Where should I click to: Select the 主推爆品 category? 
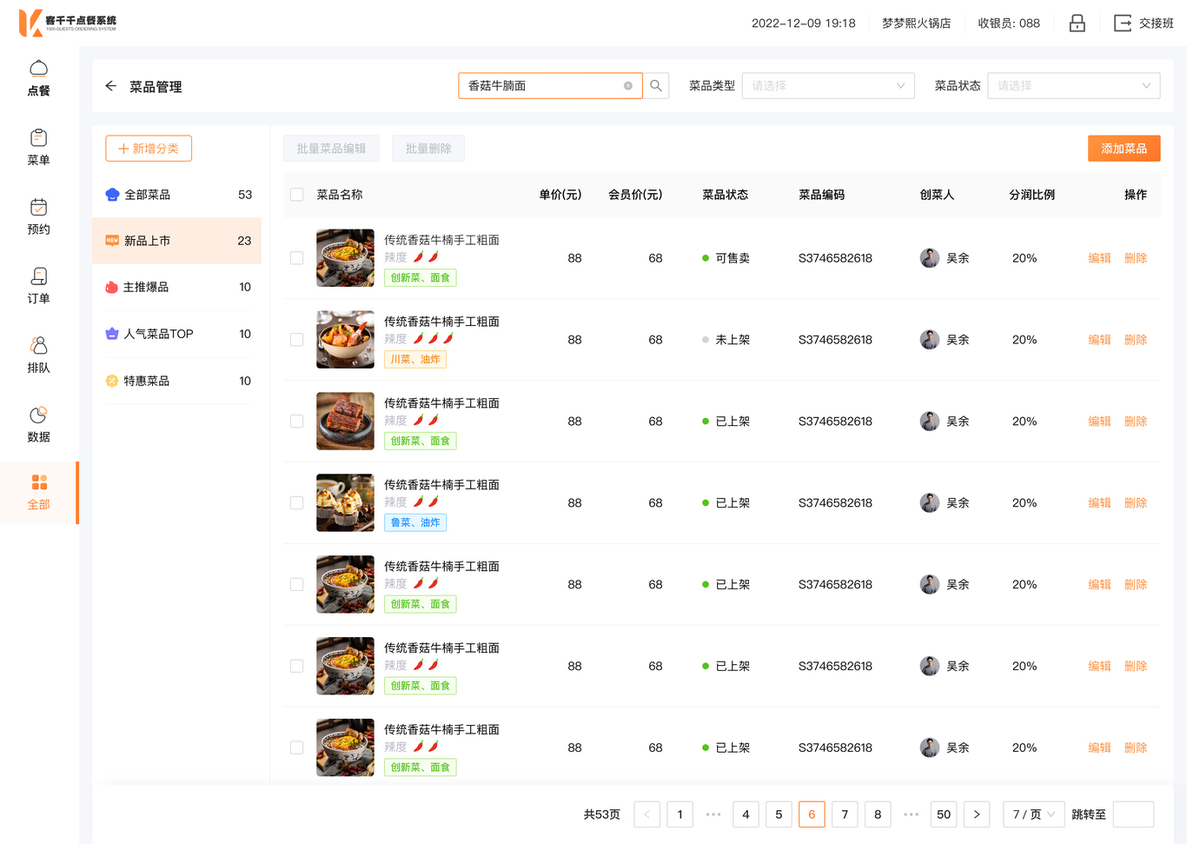[x=177, y=287]
